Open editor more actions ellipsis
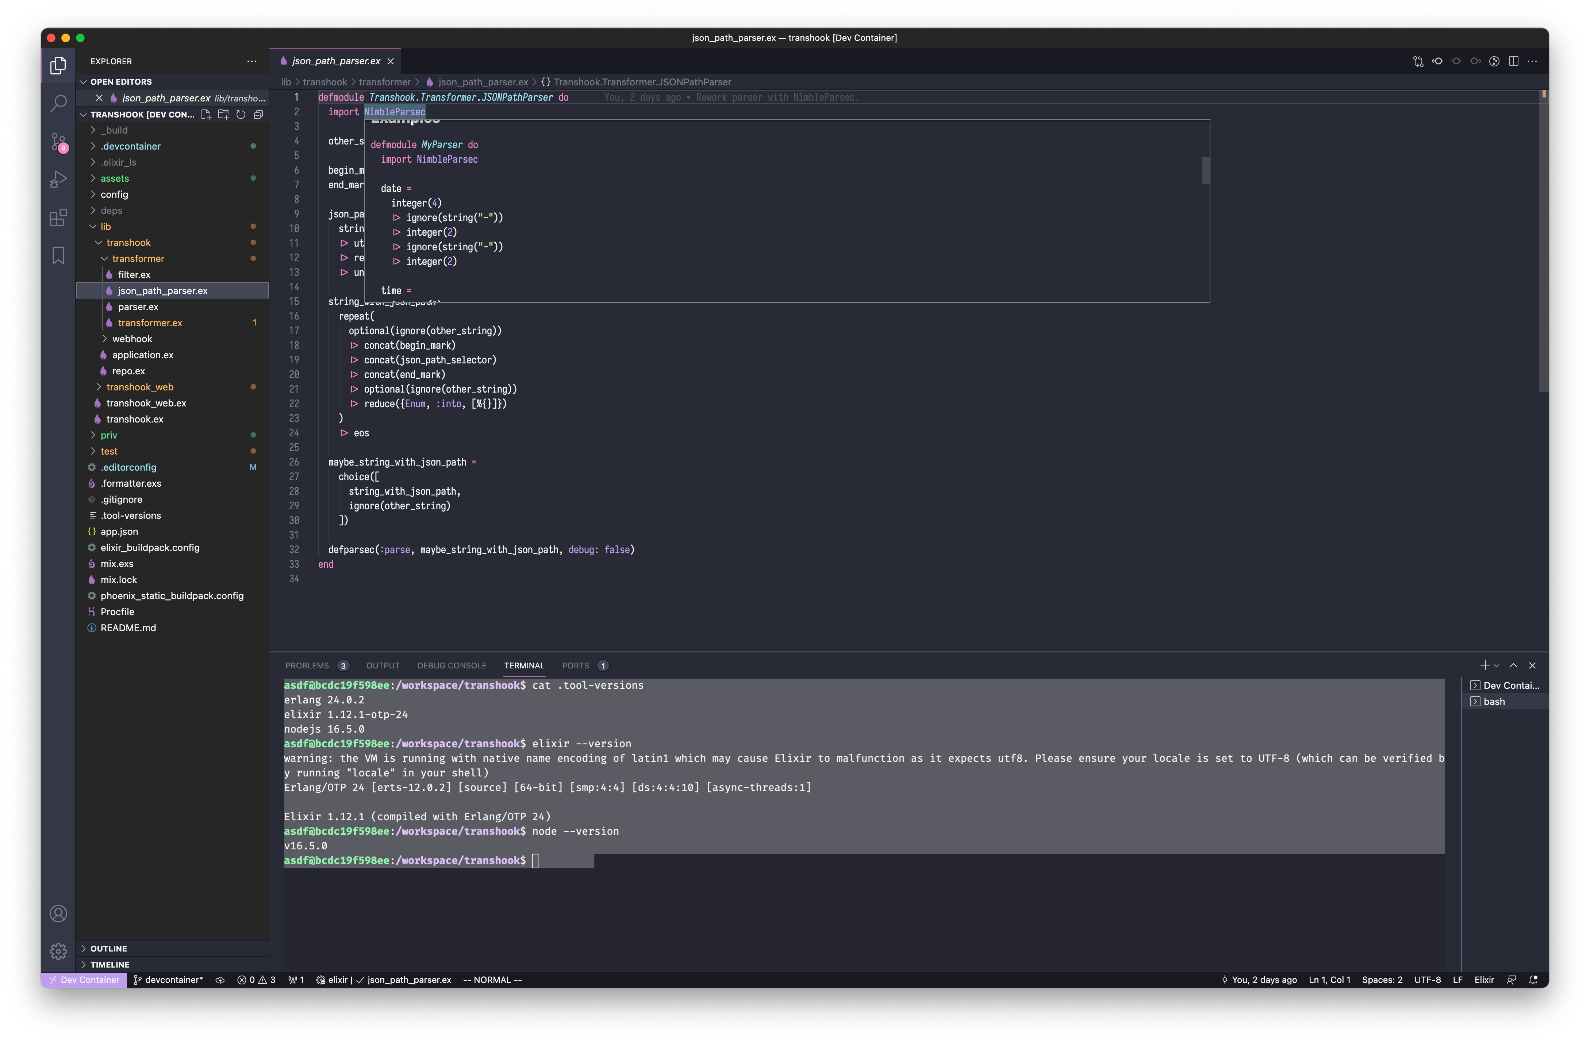This screenshot has width=1590, height=1042. [1532, 61]
